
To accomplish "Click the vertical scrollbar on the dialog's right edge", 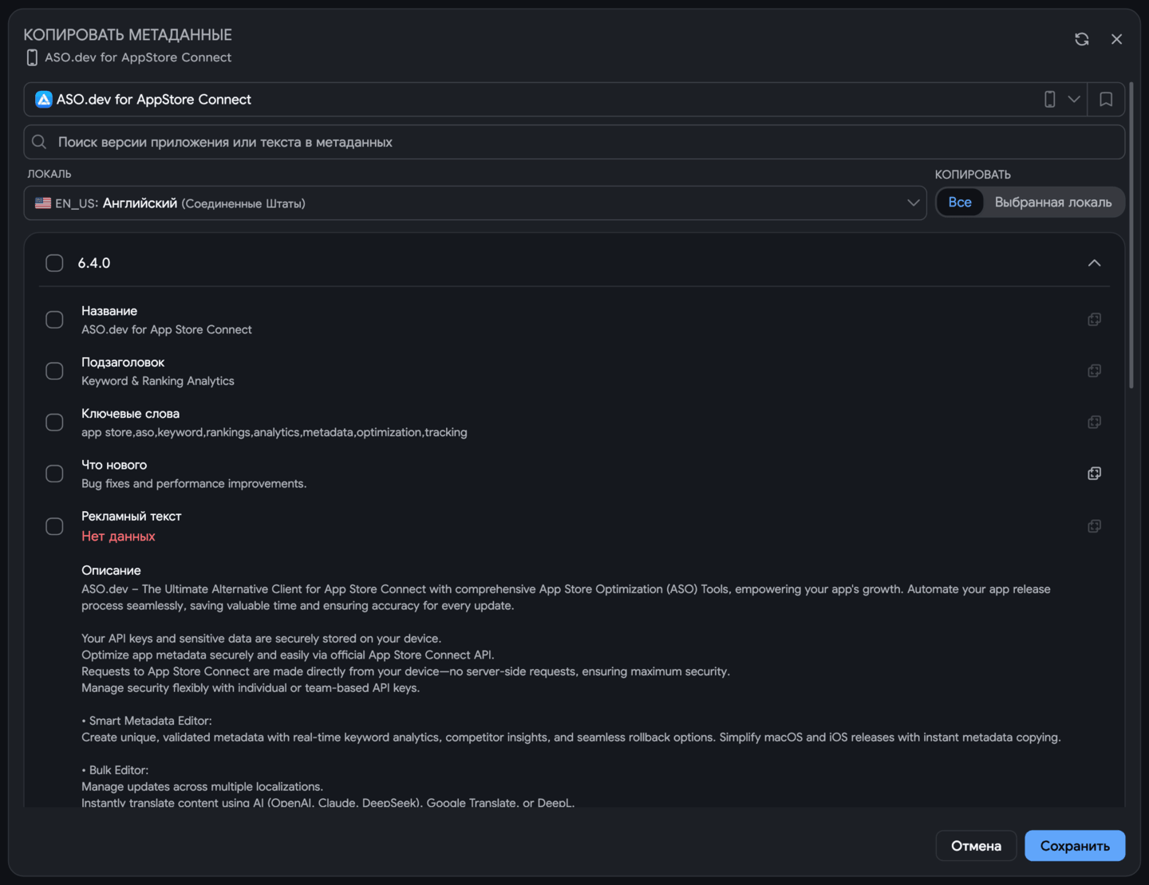I will pos(1131,235).
